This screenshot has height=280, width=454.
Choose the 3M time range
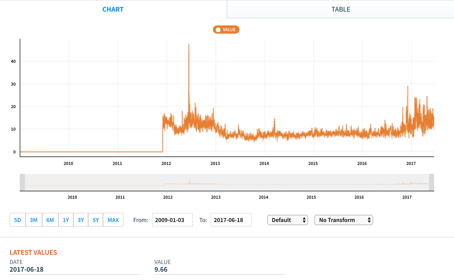point(34,220)
